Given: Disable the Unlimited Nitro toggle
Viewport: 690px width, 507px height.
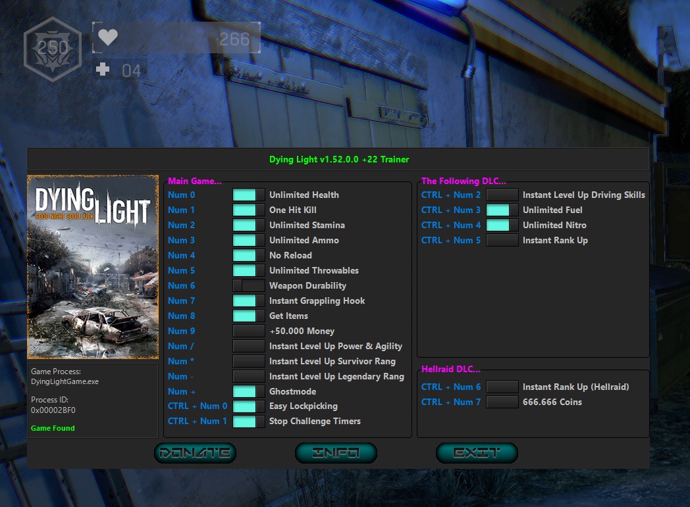Looking at the screenshot, I should tap(502, 225).
